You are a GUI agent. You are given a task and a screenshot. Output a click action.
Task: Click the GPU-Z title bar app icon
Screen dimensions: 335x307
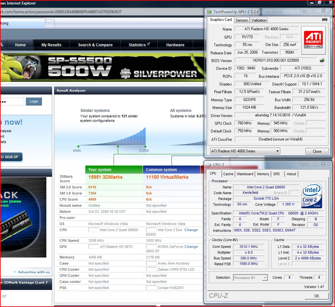point(209,12)
